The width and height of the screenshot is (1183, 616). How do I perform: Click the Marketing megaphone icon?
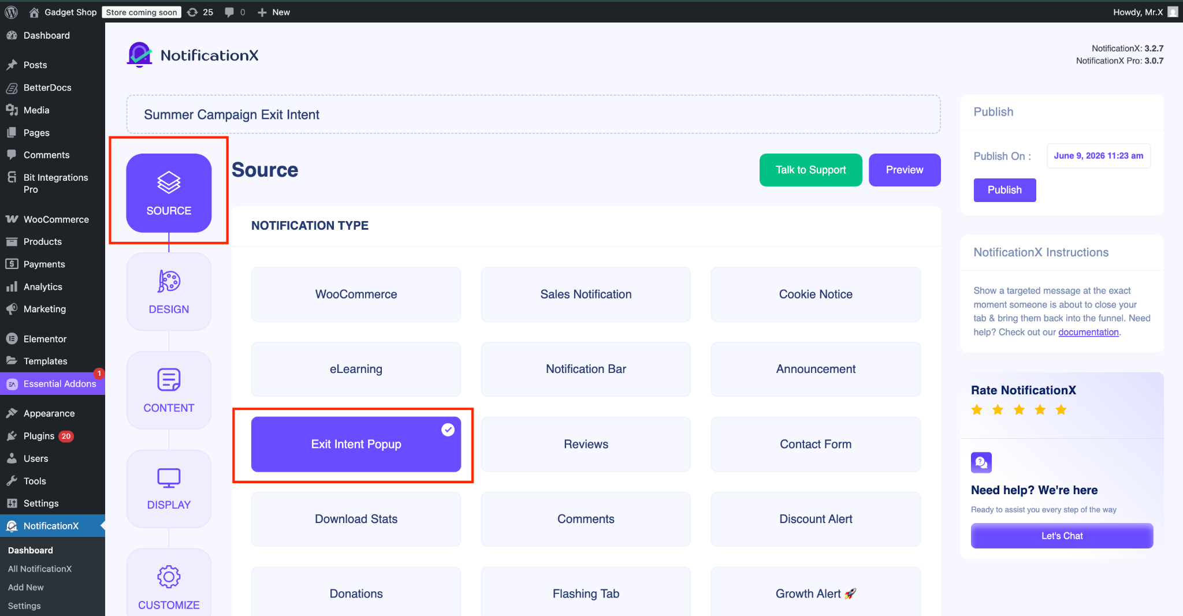coord(12,309)
